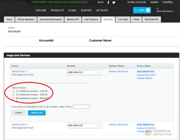This screenshot has height=140, width=180.
Task: Open the SUPPORT menu
Action: 86,10
